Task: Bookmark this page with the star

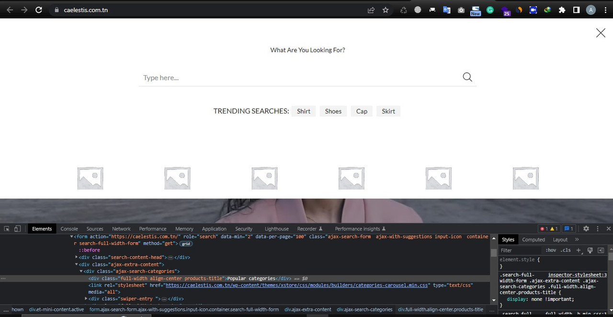Action: point(386,10)
